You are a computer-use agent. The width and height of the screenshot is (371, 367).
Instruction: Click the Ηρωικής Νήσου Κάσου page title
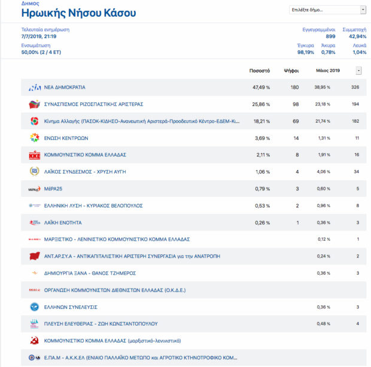tap(78, 13)
